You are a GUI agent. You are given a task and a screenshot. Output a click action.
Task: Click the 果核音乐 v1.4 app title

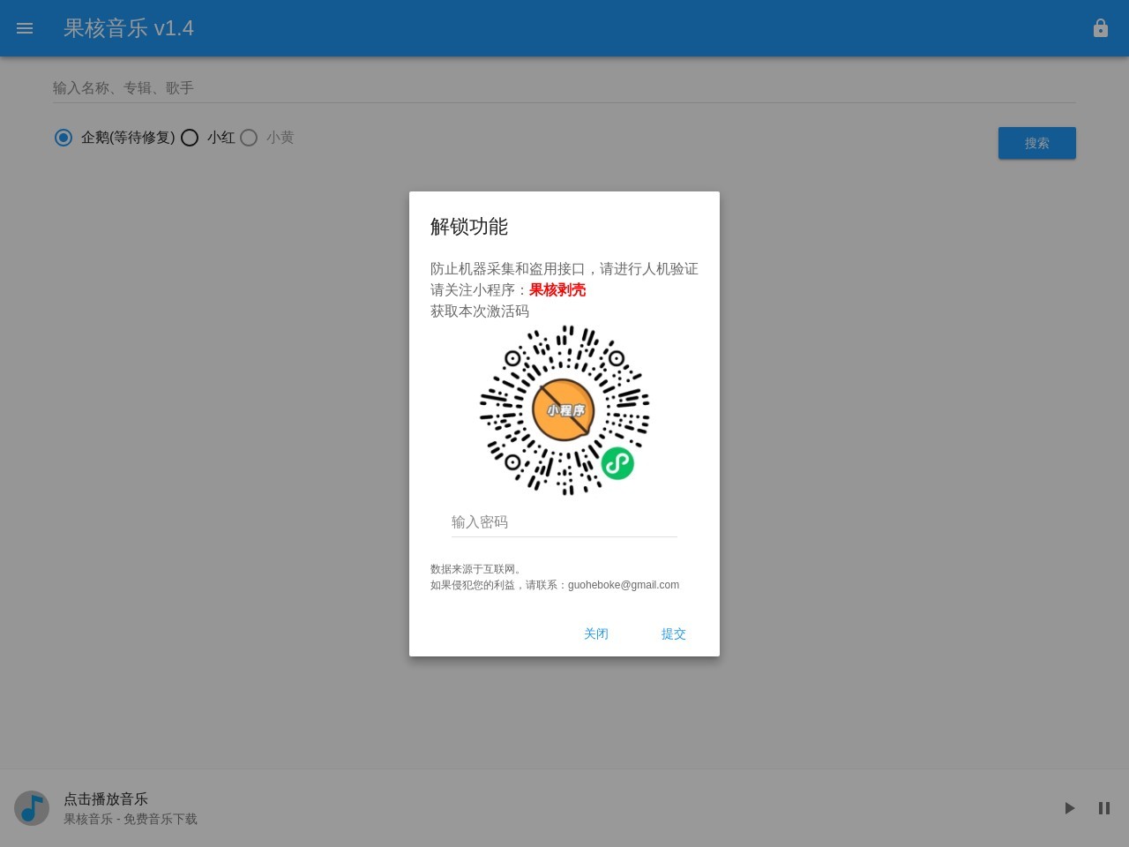coord(129,28)
